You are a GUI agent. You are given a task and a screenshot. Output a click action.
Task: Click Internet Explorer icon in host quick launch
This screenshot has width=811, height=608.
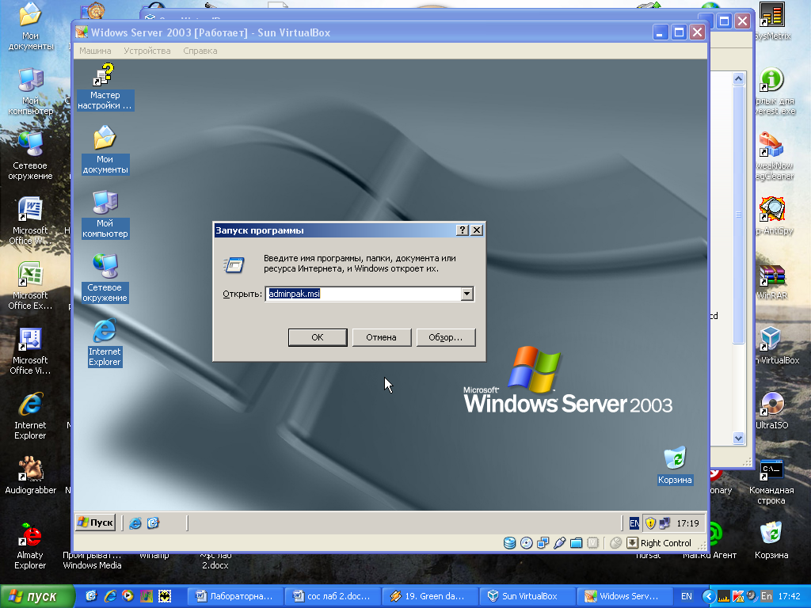click(110, 596)
